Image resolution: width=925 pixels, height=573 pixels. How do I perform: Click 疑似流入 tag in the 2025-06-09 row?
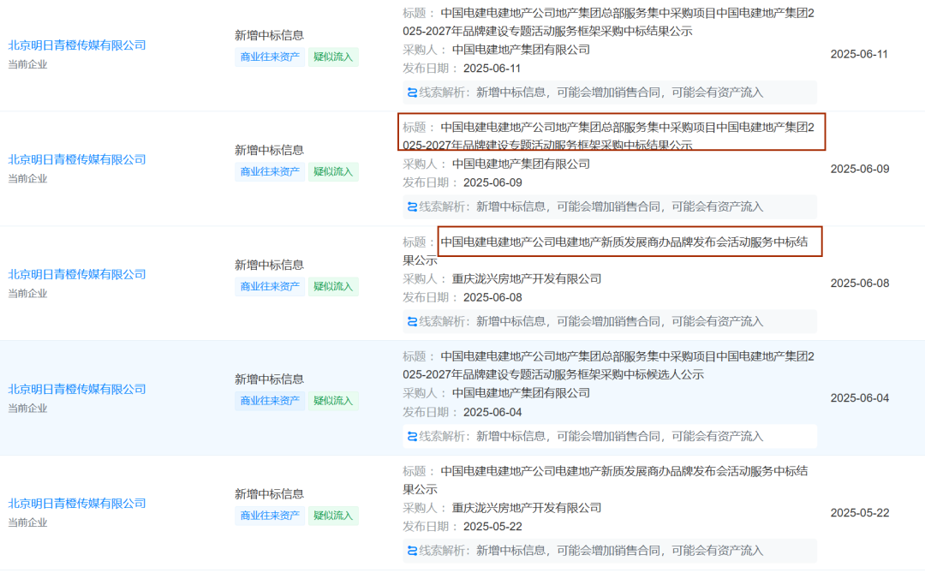coord(333,171)
